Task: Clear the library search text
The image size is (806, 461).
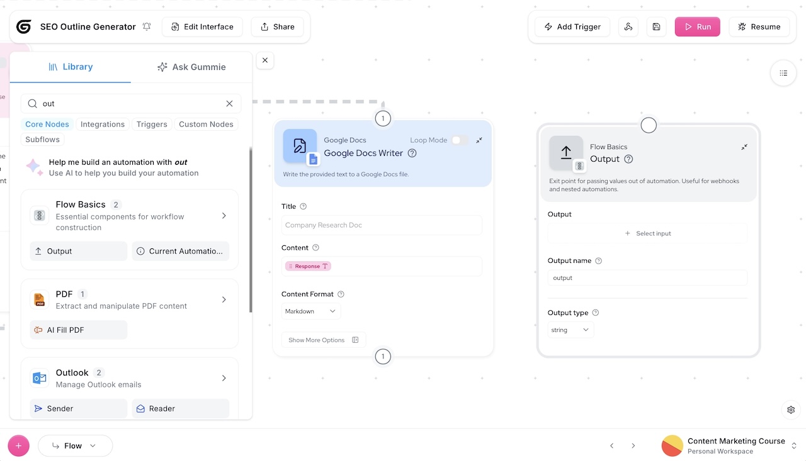Action: 229,104
